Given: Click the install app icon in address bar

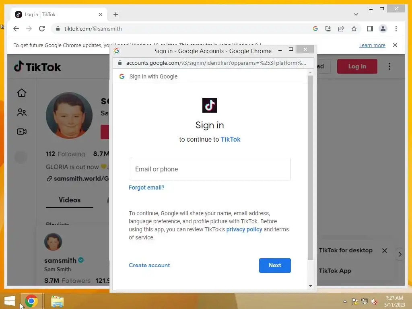Looking at the screenshot, I should point(328,29).
